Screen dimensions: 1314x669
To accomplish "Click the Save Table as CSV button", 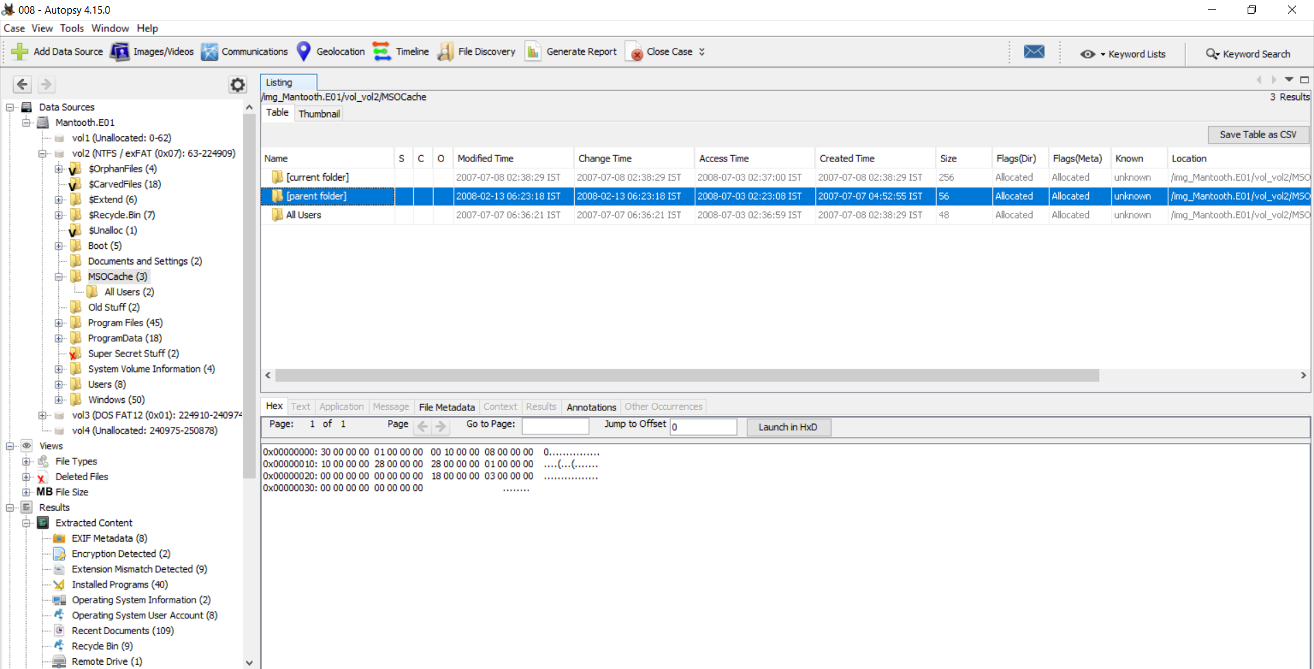I will pyautogui.click(x=1258, y=135).
